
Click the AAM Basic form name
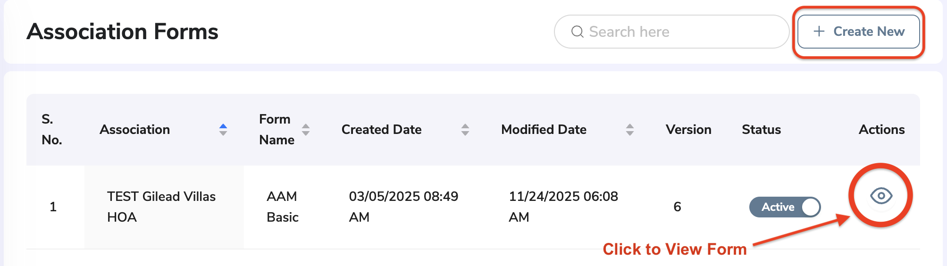coord(283,207)
